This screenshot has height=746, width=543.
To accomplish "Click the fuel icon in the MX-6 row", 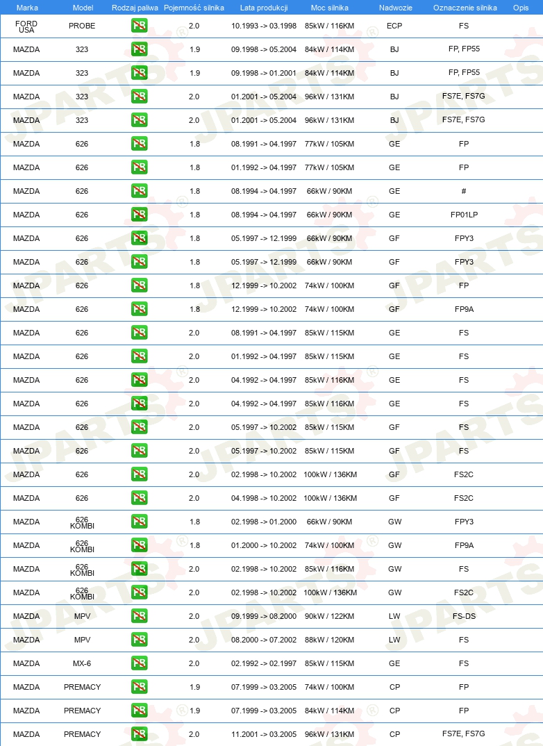I will 140,663.
